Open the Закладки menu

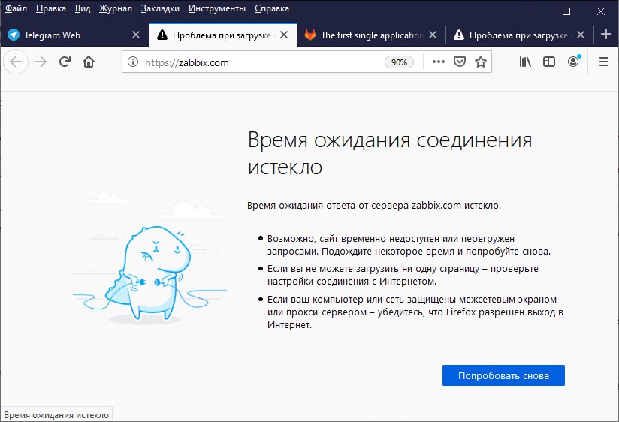point(160,8)
